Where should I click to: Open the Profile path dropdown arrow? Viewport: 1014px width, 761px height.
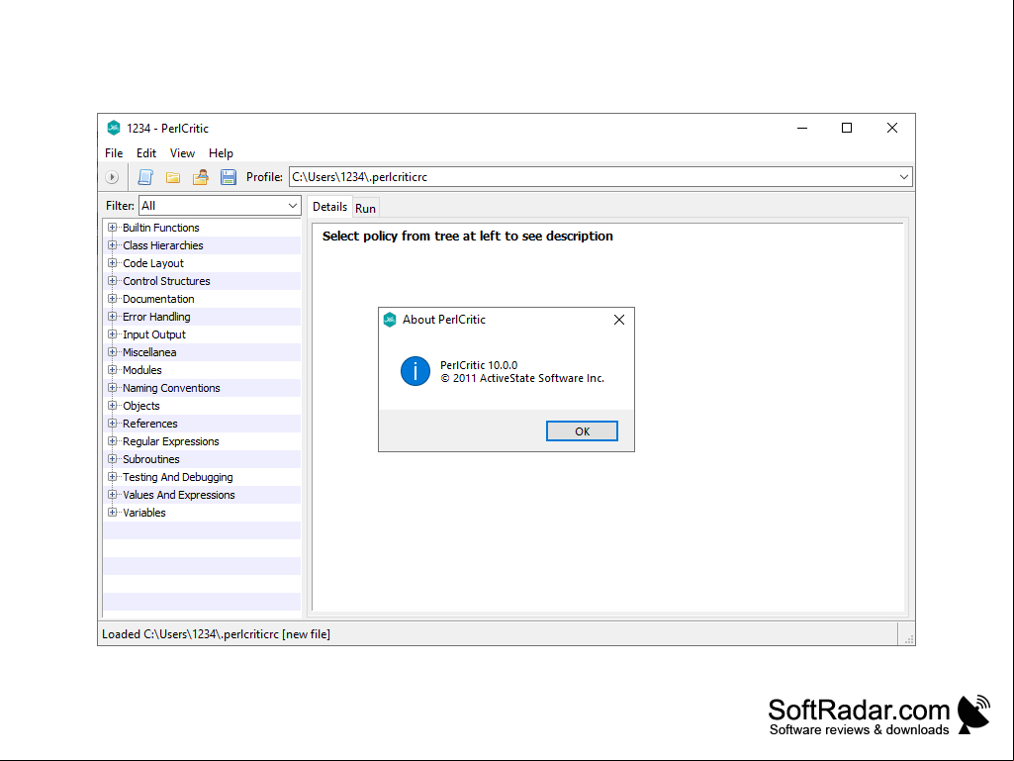point(903,177)
